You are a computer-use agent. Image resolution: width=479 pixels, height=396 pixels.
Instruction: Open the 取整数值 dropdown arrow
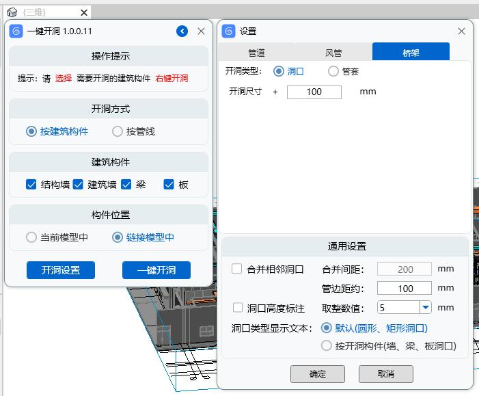[x=425, y=308]
